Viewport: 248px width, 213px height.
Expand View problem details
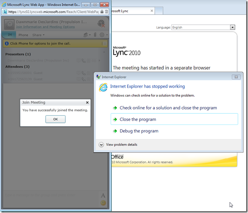click(x=118, y=144)
